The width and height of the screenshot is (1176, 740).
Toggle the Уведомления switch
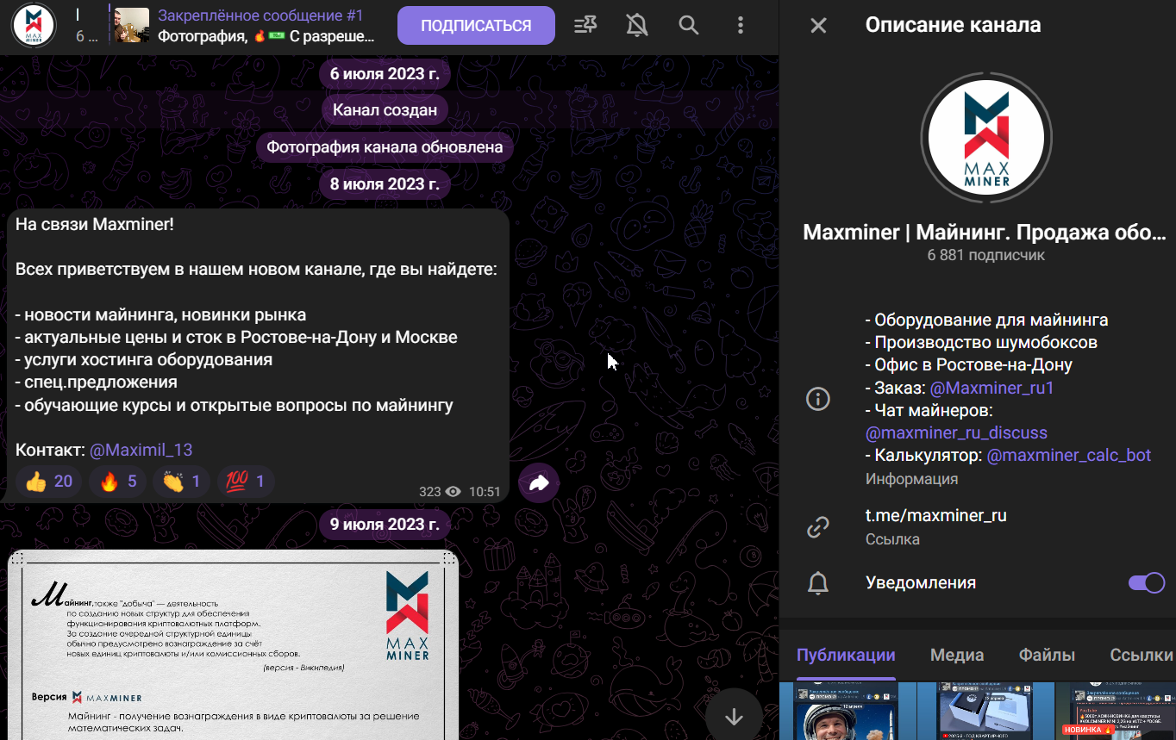pos(1147,583)
